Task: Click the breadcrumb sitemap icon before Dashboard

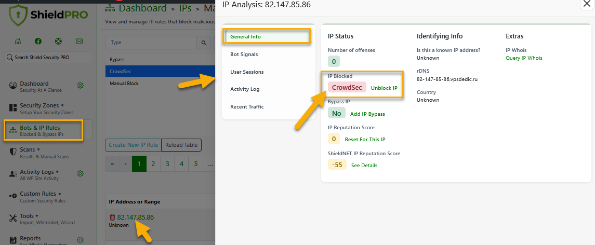Action: coord(111,8)
